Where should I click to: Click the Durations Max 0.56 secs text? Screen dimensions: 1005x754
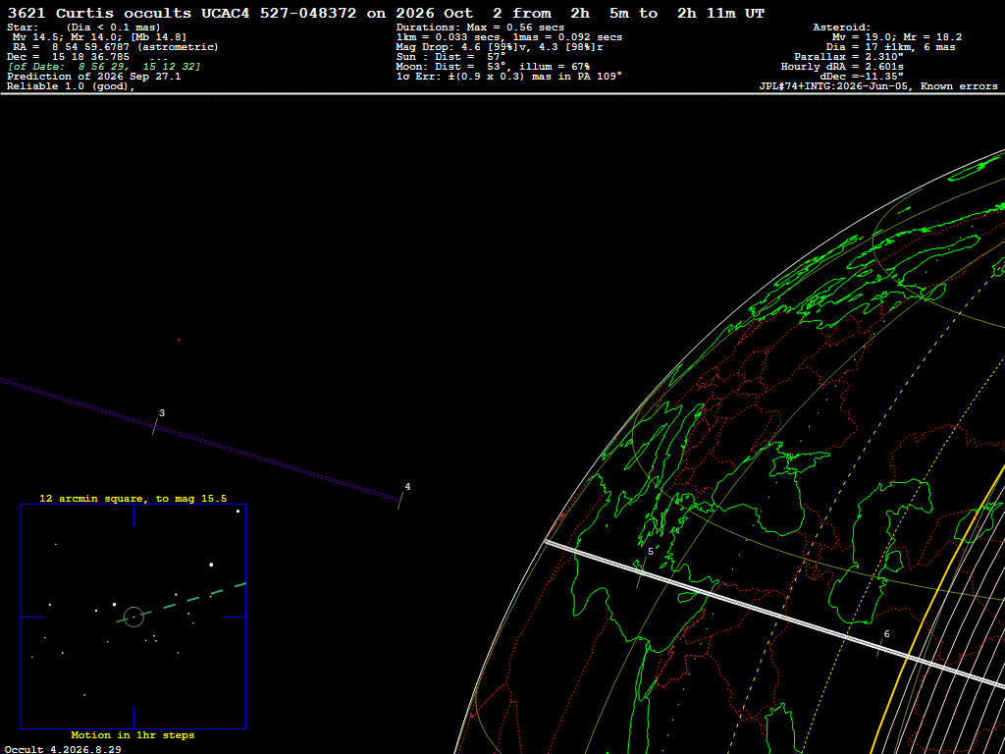click(480, 27)
